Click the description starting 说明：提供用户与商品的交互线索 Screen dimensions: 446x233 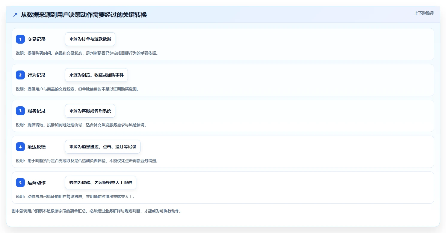coord(77,89)
